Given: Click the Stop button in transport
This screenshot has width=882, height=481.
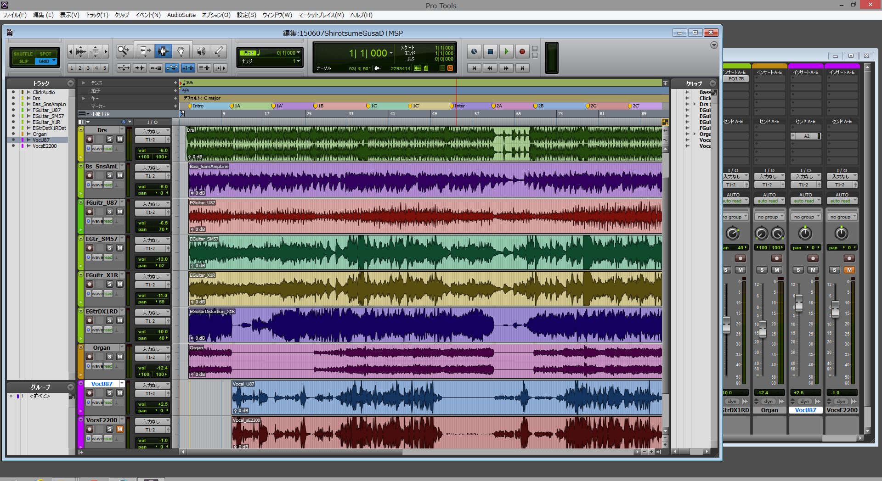Looking at the screenshot, I should coord(490,51).
